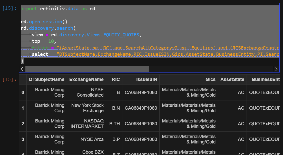Click the DTSubjectName column header

[46, 79]
